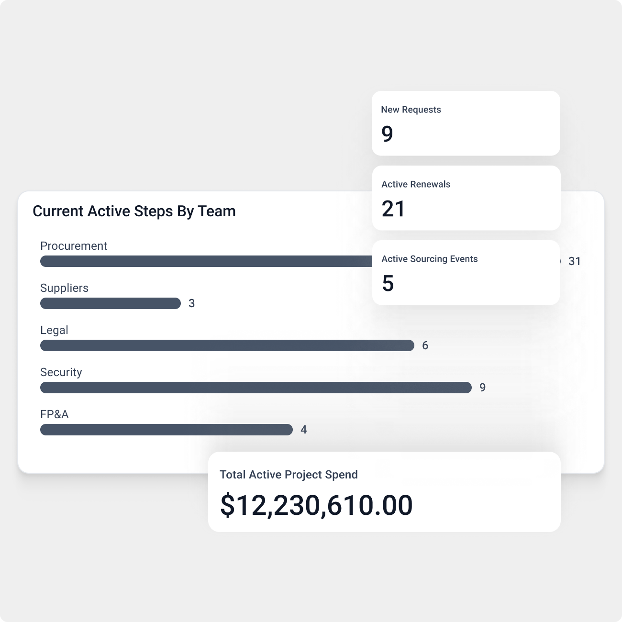Select the Active Sourcing Events card
Image resolution: width=622 pixels, height=622 pixels.
(466, 273)
